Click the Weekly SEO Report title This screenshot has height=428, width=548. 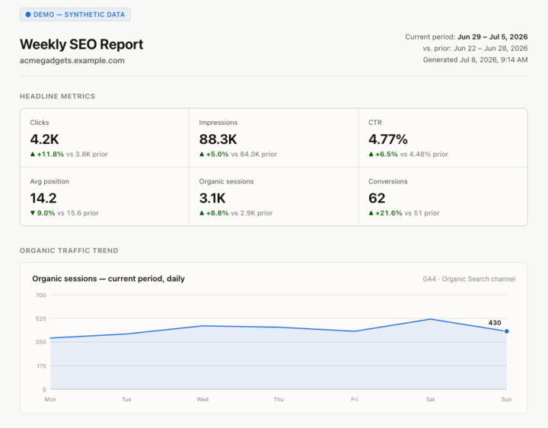click(81, 44)
